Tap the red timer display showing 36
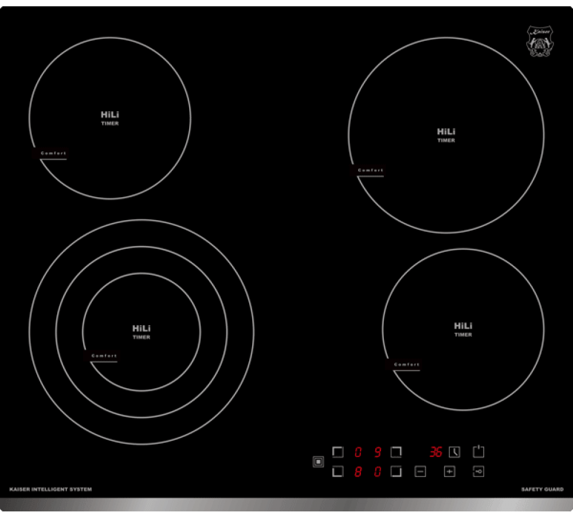Viewport: 573px width, 516px height. pos(435,452)
